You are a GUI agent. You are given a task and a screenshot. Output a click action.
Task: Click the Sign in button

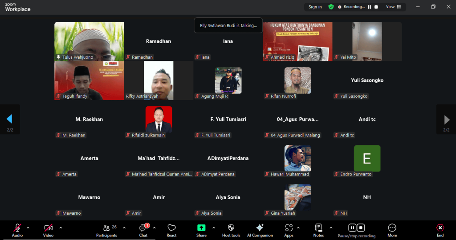pos(315,7)
